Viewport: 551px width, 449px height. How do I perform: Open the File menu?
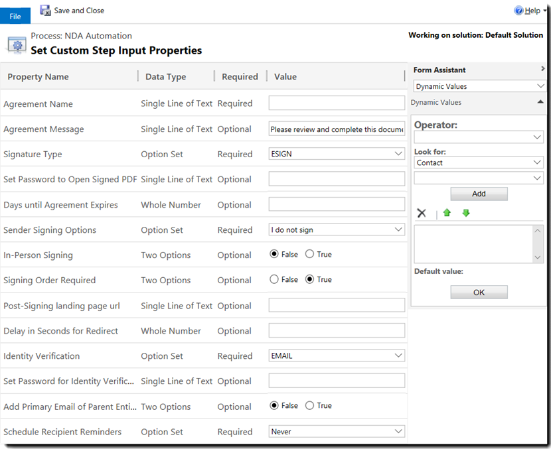[x=15, y=17]
